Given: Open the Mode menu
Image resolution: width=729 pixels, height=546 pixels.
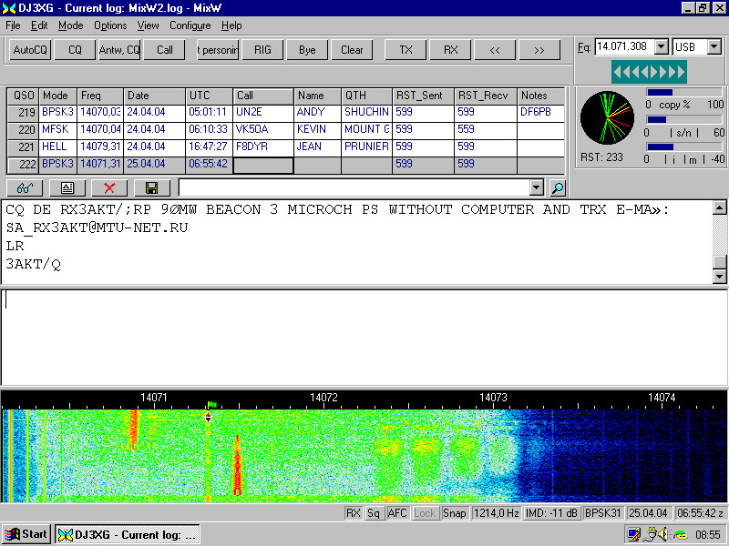Looking at the screenshot, I should 70,25.
